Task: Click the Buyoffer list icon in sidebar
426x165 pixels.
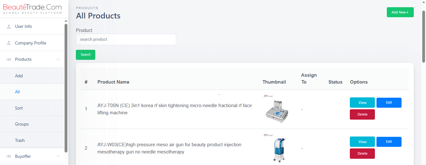Action: [9, 157]
